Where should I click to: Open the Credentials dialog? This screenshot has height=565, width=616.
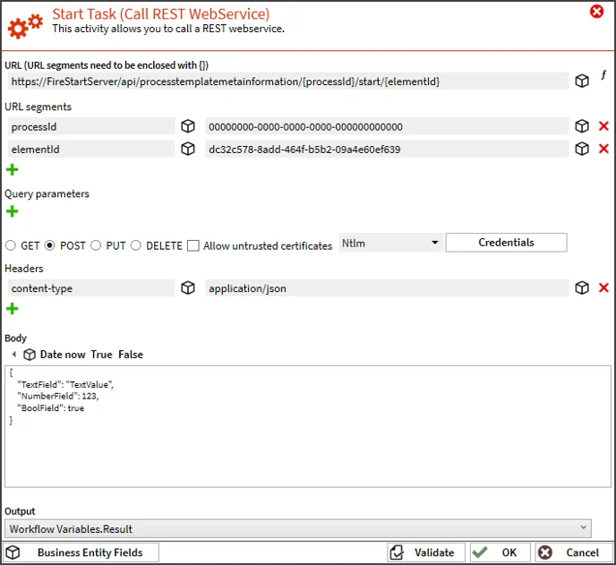click(506, 243)
